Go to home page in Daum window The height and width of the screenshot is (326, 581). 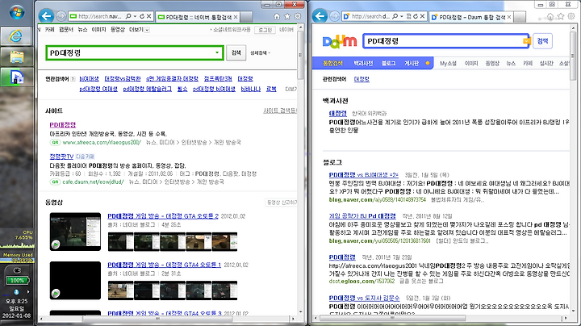(x=550, y=16)
